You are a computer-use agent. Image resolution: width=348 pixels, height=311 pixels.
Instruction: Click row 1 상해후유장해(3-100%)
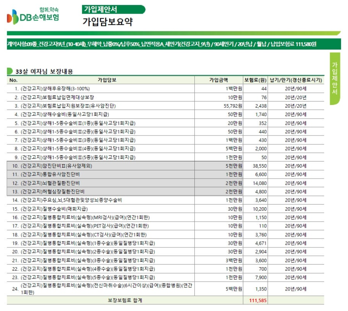point(165,89)
